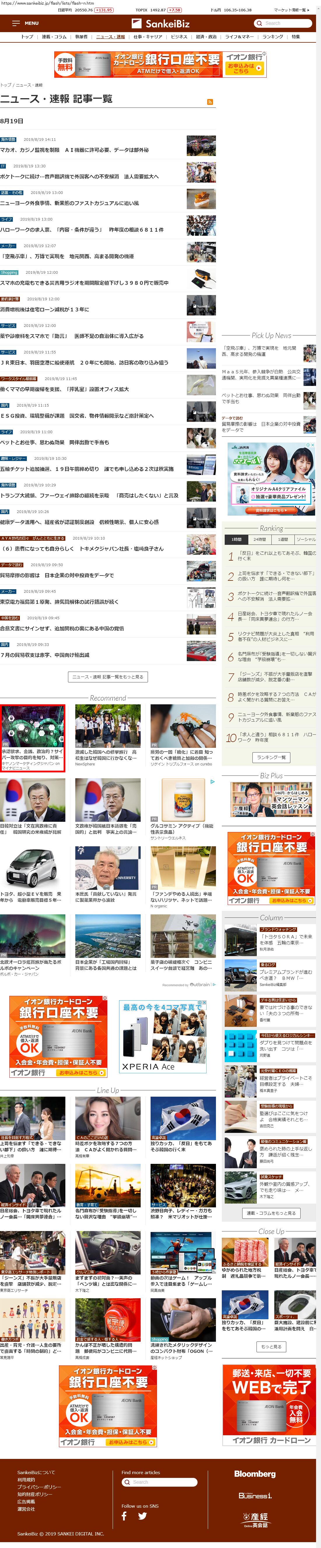
Task: Switch Ranking to the 24時間 tab
Action: point(259,539)
